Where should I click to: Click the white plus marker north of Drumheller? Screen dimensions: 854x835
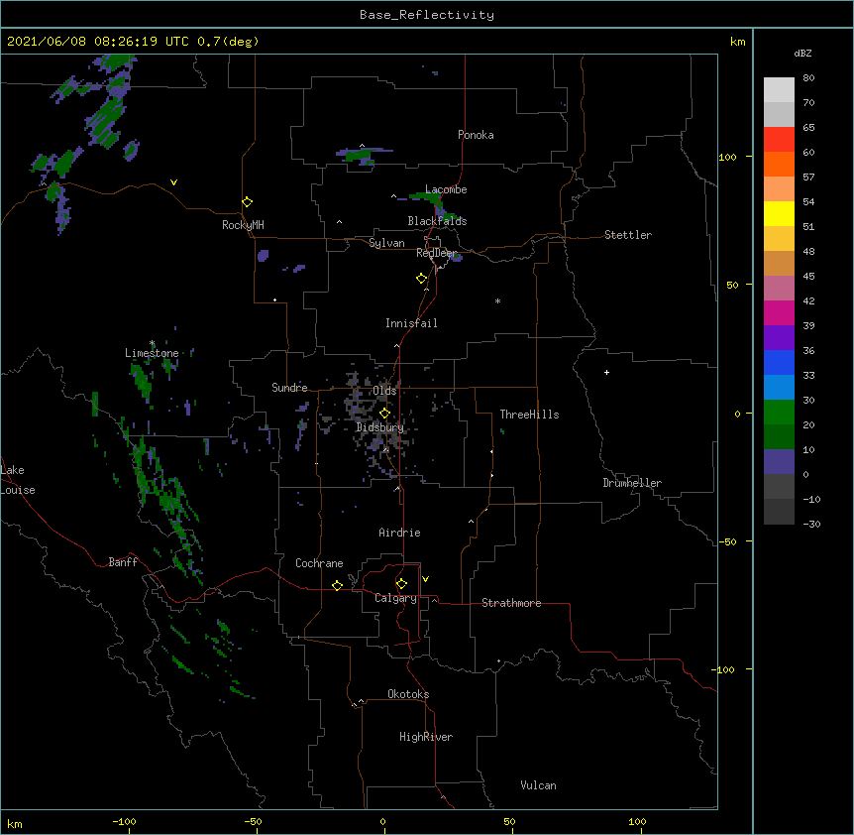(606, 372)
